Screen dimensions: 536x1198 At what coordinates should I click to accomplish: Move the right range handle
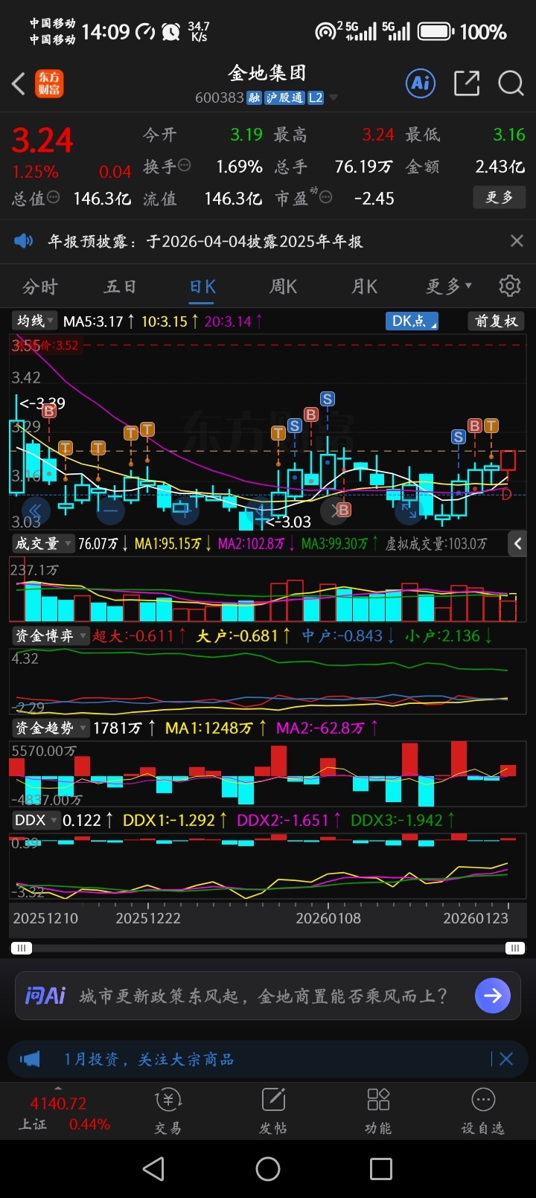514,948
